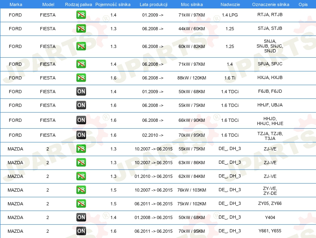The image size is (316, 238).
Task: Select engine code SPJA, SPJC
Action: [270, 64]
